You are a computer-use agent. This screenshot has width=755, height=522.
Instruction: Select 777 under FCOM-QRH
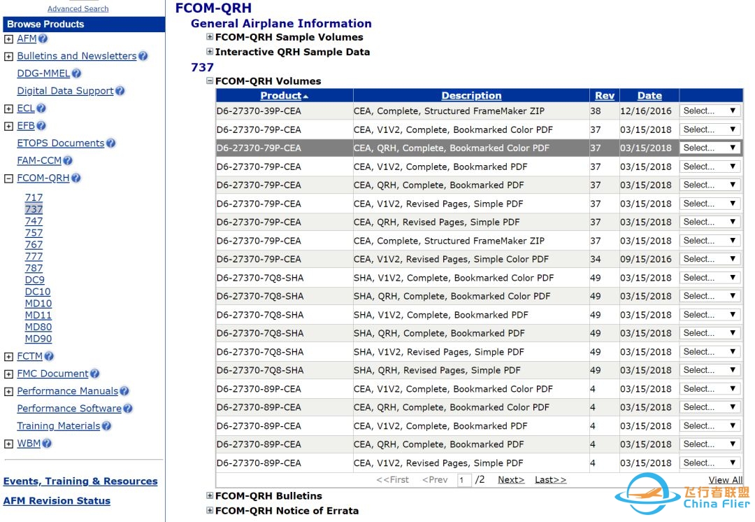(34, 256)
